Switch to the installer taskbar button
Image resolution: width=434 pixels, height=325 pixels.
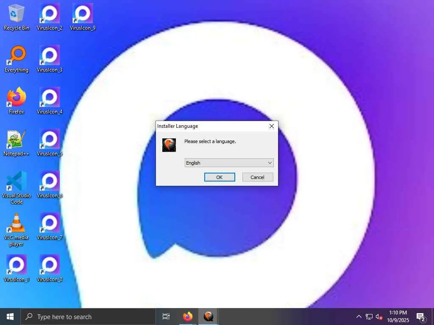click(208, 317)
